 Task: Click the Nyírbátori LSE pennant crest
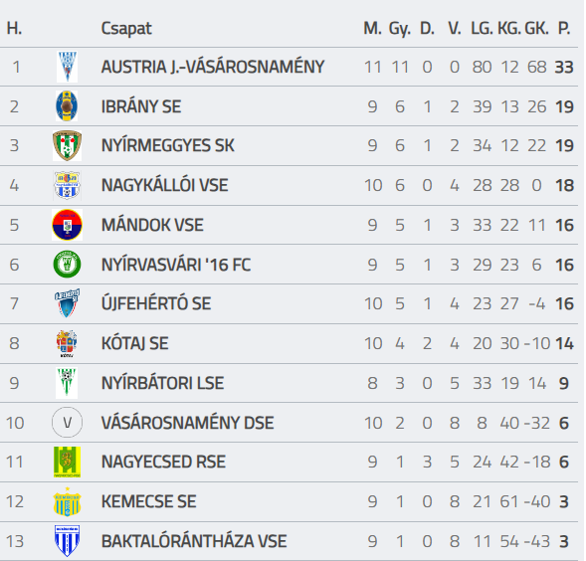(67, 383)
